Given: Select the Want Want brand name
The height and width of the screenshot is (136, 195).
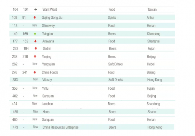Looking at the screenshot, I should pyautogui.click(x=49, y=10).
